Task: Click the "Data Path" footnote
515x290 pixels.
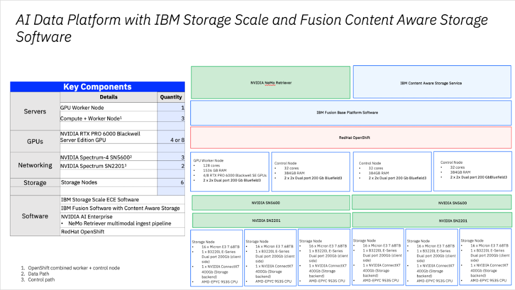Action: point(39,274)
